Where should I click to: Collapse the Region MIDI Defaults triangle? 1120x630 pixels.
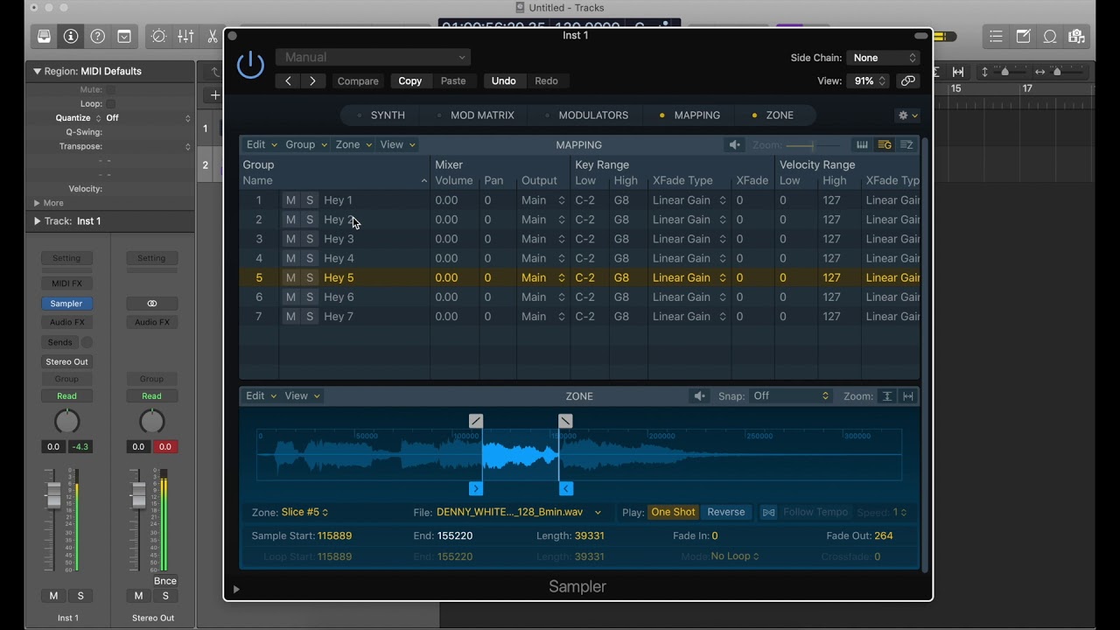38,72
